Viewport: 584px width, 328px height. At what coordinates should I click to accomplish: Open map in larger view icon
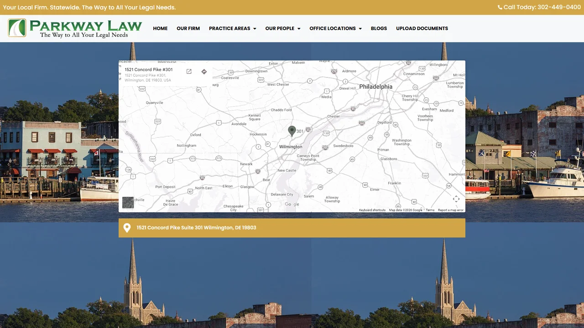tap(189, 72)
